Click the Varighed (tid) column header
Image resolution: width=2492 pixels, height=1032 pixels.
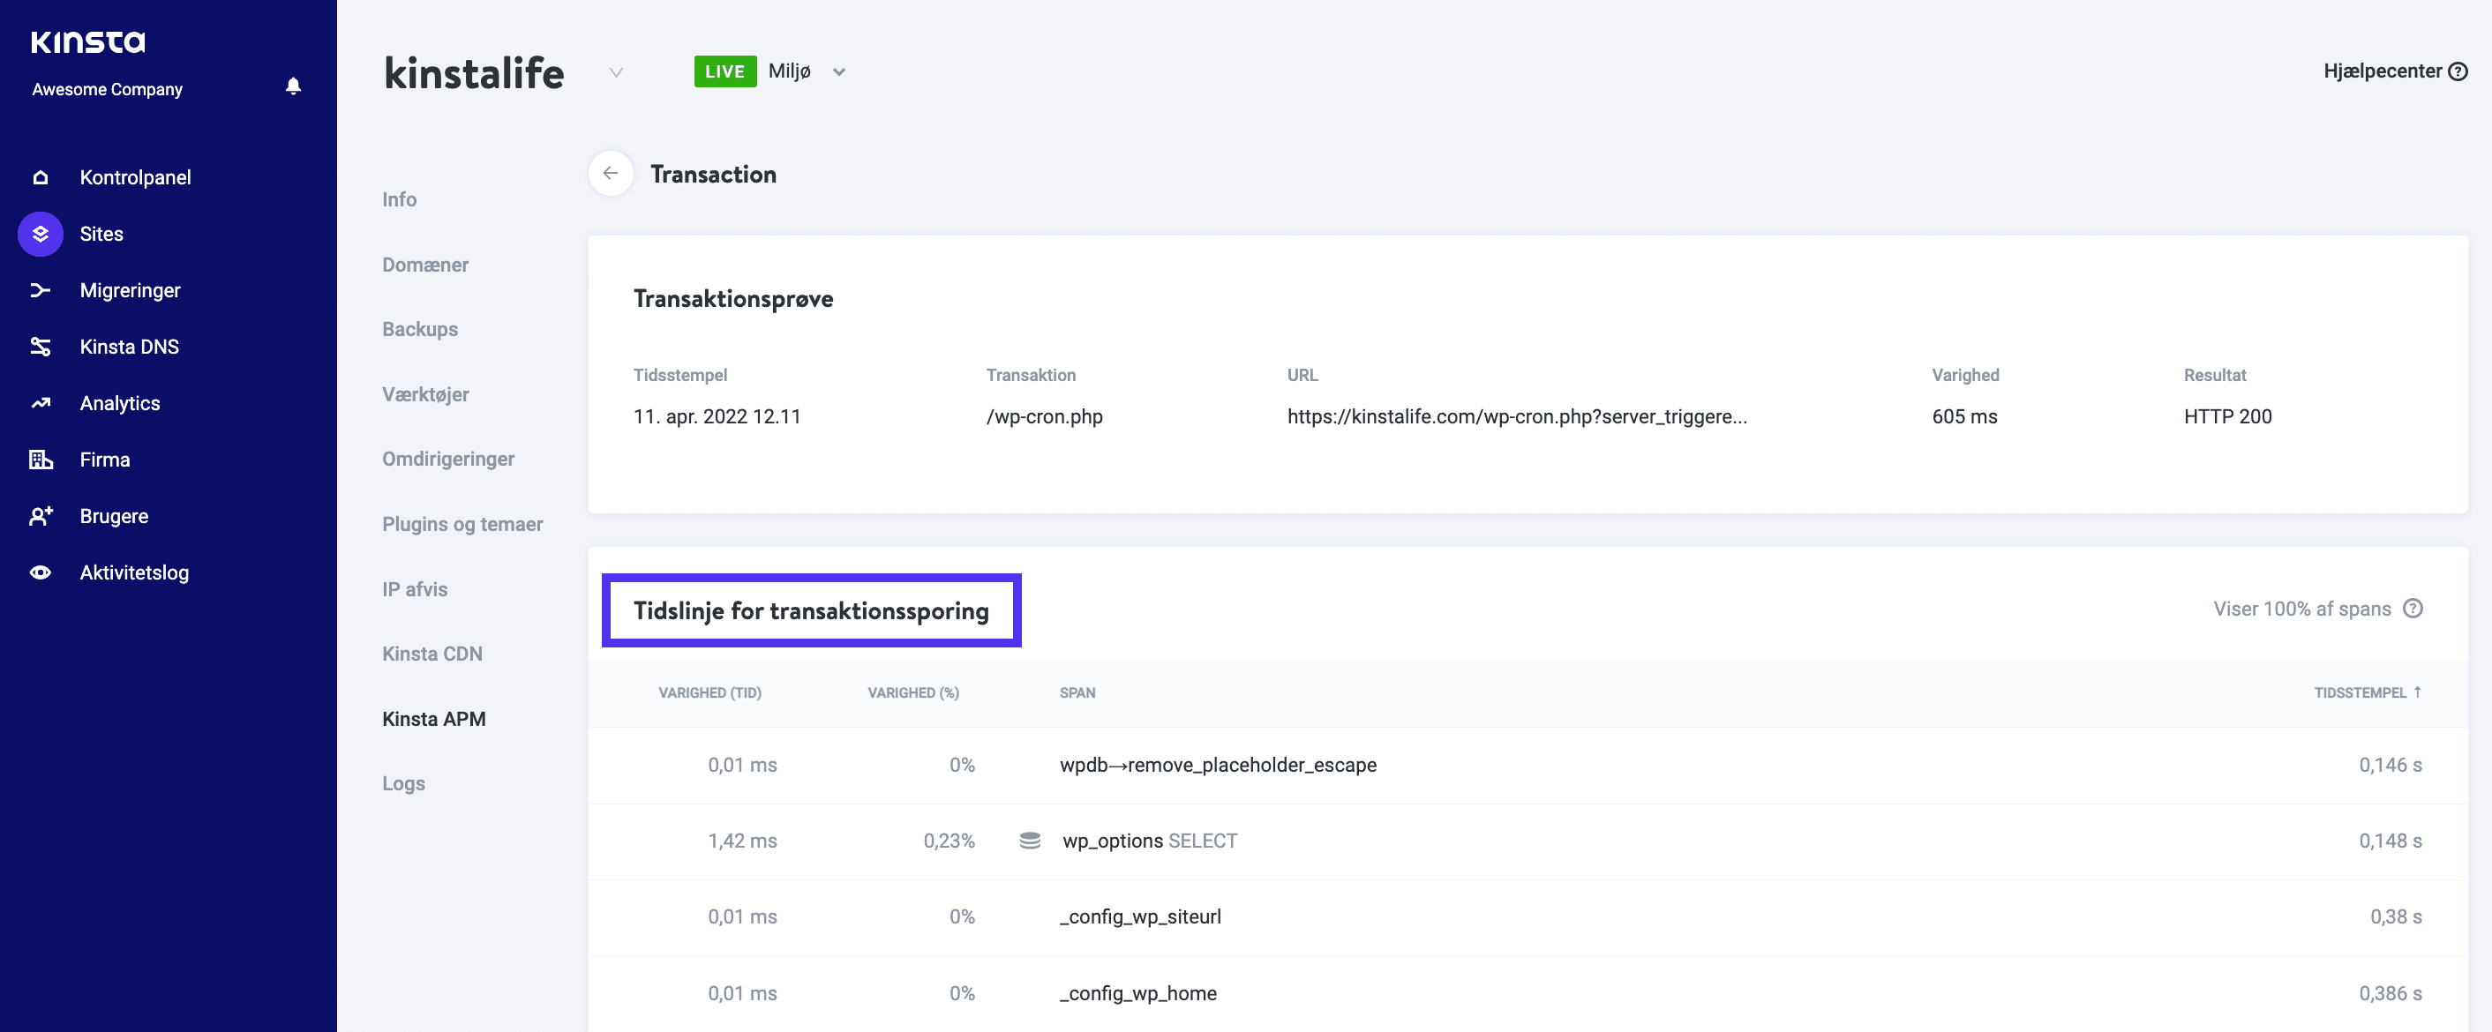(709, 692)
